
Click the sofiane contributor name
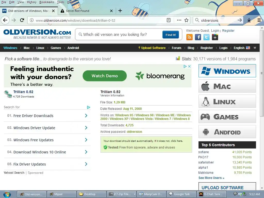tap(203, 152)
